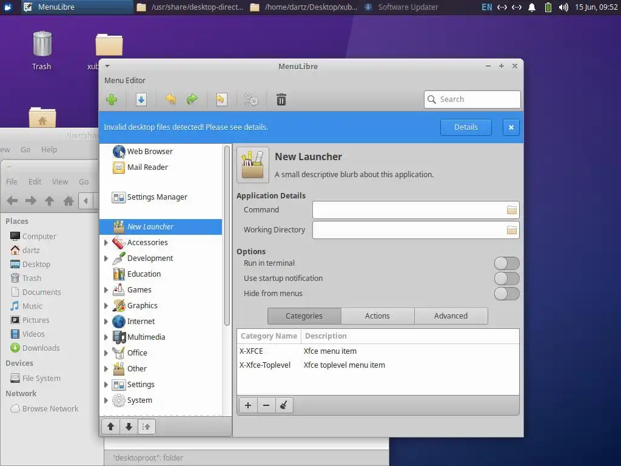Expand the Accessories category
The height and width of the screenshot is (466, 621).
(106, 243)
